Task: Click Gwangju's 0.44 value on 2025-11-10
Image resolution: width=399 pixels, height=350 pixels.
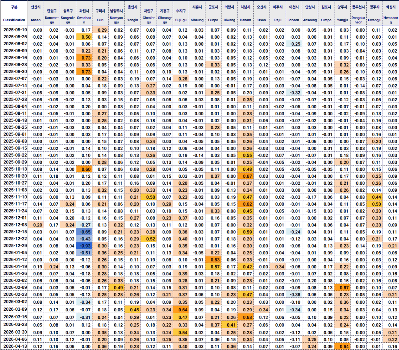Action: (375, 197)
